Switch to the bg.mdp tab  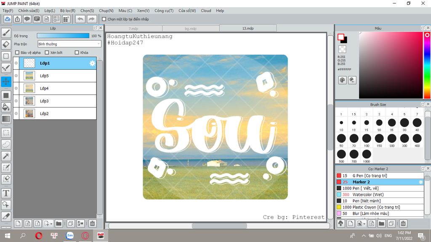click(191, 29)
